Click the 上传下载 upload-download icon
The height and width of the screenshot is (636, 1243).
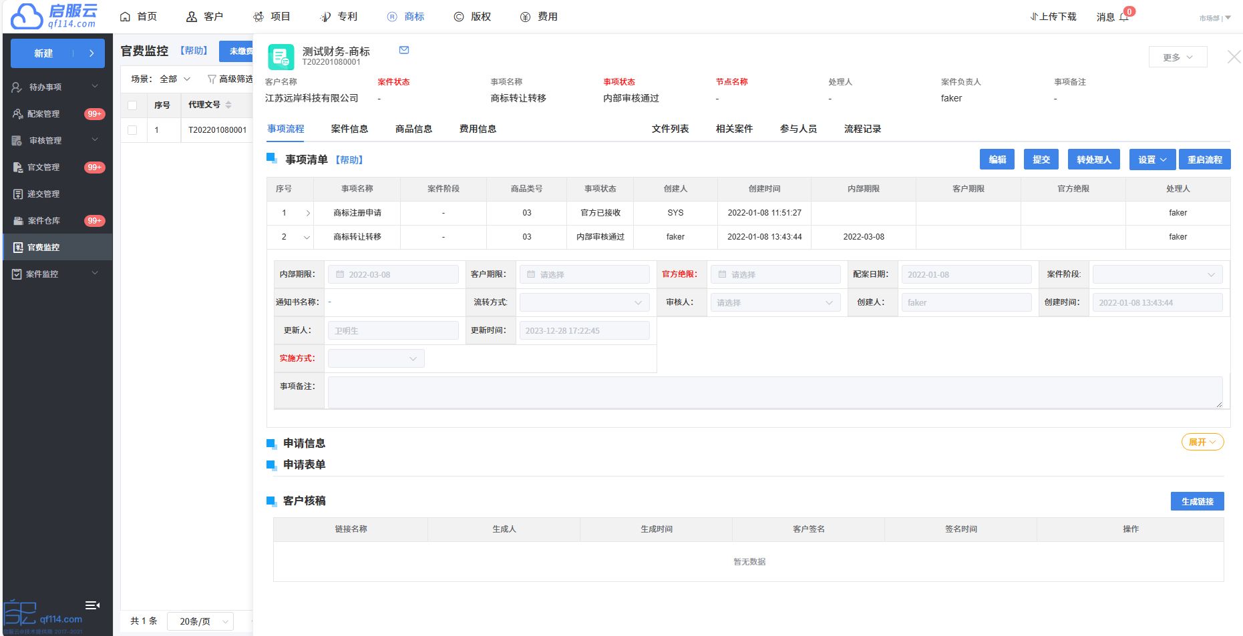tap(1034, 17)
